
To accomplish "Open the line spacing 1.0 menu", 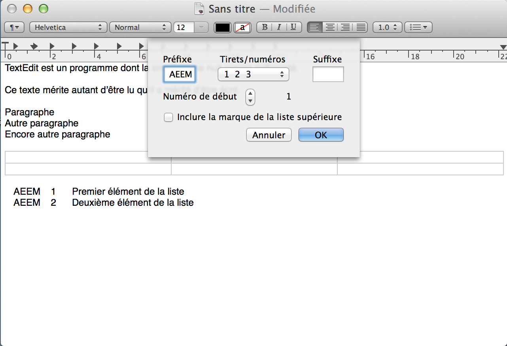I will tap(388, 27).
